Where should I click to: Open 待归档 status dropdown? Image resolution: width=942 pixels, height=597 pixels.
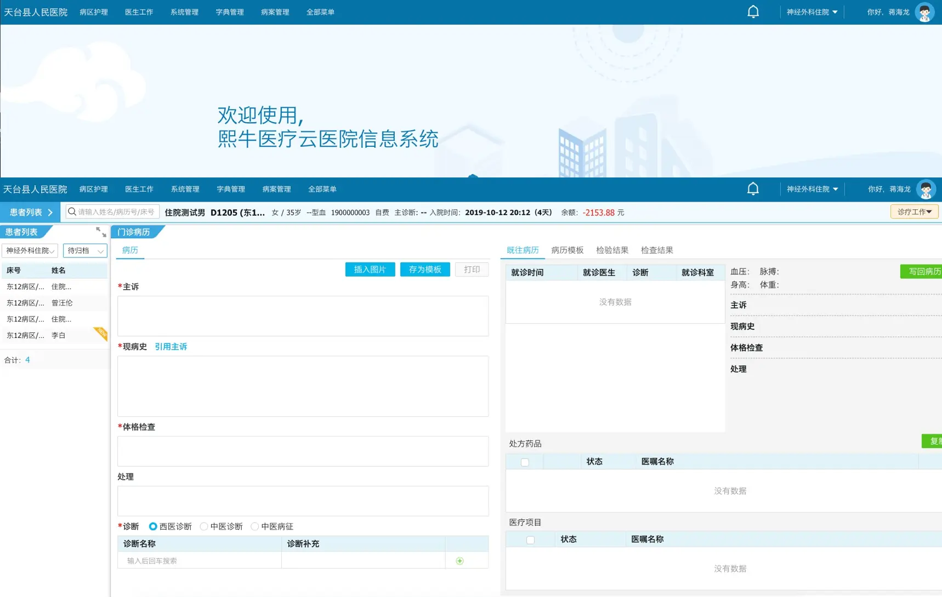click(85, 250)
